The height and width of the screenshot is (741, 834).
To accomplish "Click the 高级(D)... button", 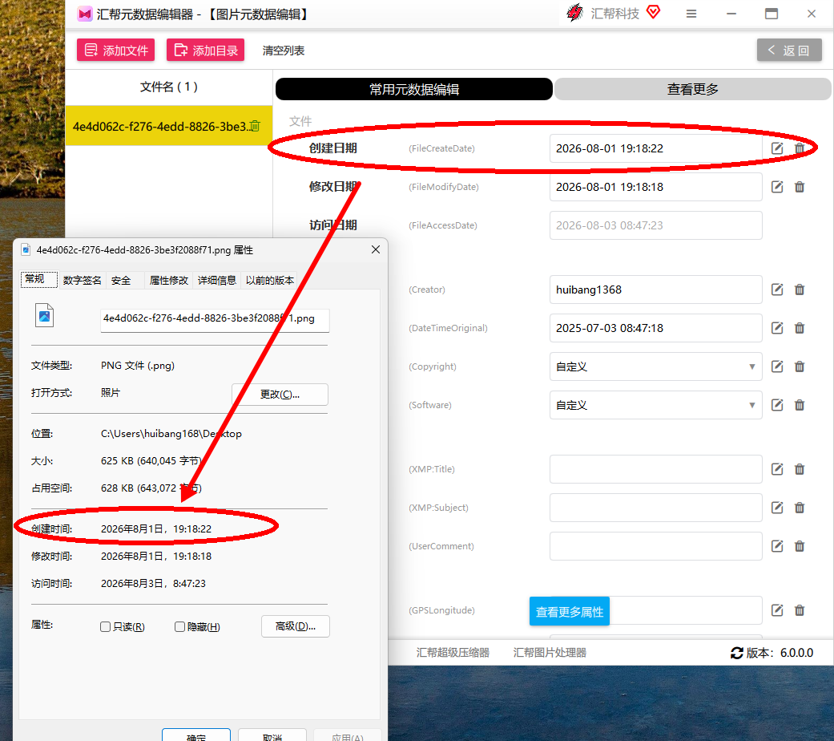I will click(295, 626).
